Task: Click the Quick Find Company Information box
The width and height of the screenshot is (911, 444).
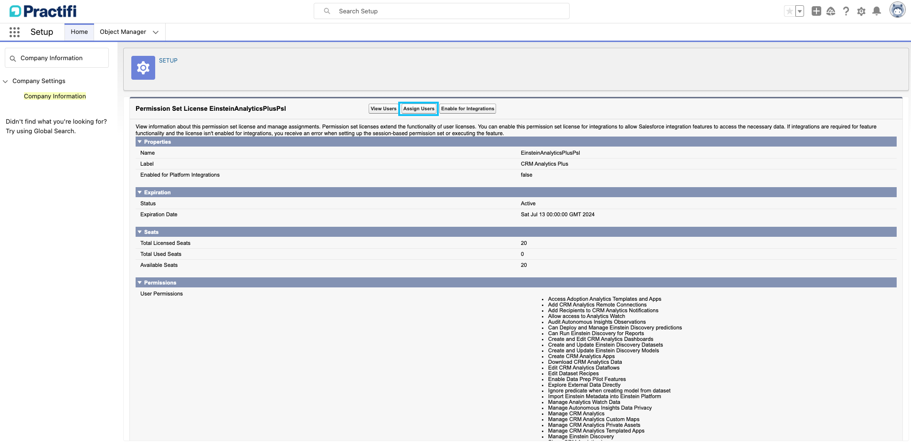Action: pyautogui.click(x=57, y=58)
